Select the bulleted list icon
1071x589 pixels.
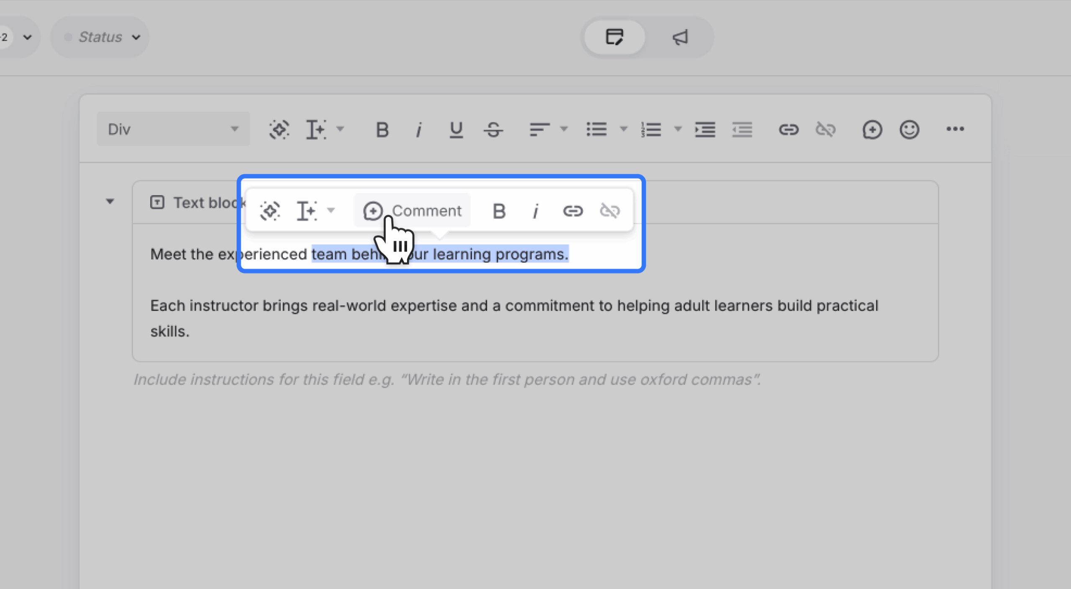597,129
